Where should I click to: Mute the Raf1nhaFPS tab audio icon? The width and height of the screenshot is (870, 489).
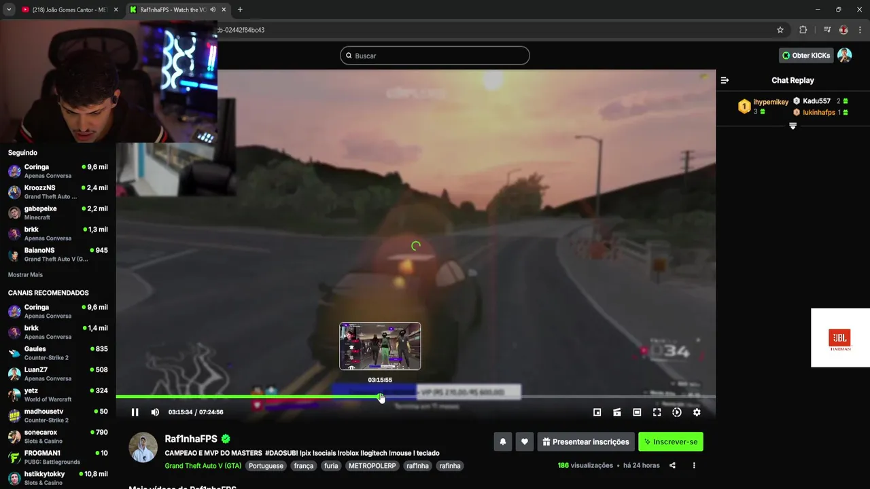[x=213, y=10]
